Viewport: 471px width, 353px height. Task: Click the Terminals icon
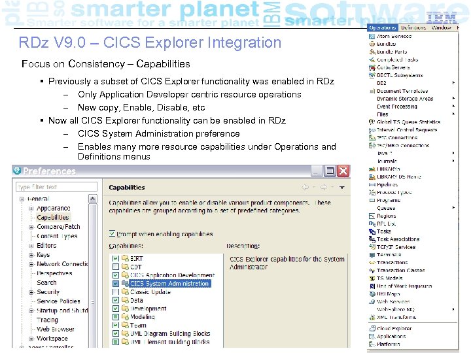pyautogui.click(x=372, y=255)
